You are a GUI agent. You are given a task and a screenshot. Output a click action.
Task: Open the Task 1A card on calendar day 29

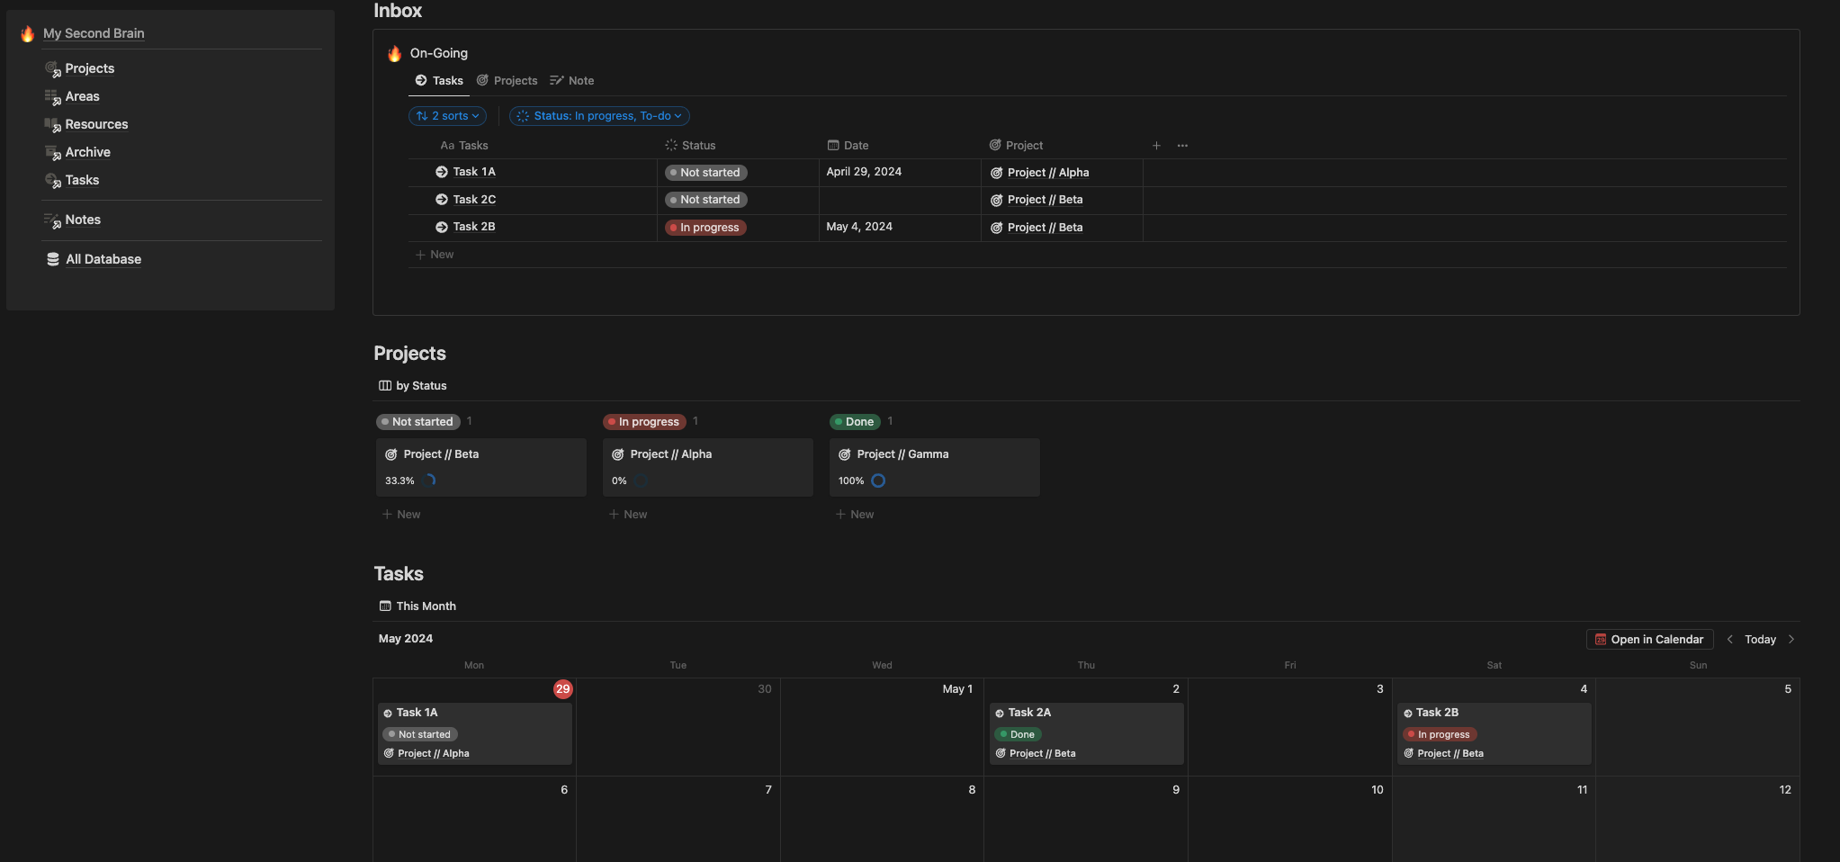click(x=475, y=733)
